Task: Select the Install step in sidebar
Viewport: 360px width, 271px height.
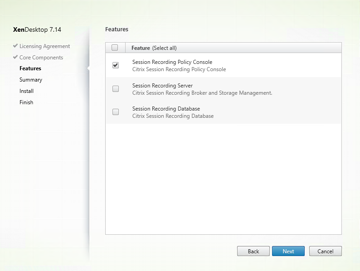Action: point(26,91)
